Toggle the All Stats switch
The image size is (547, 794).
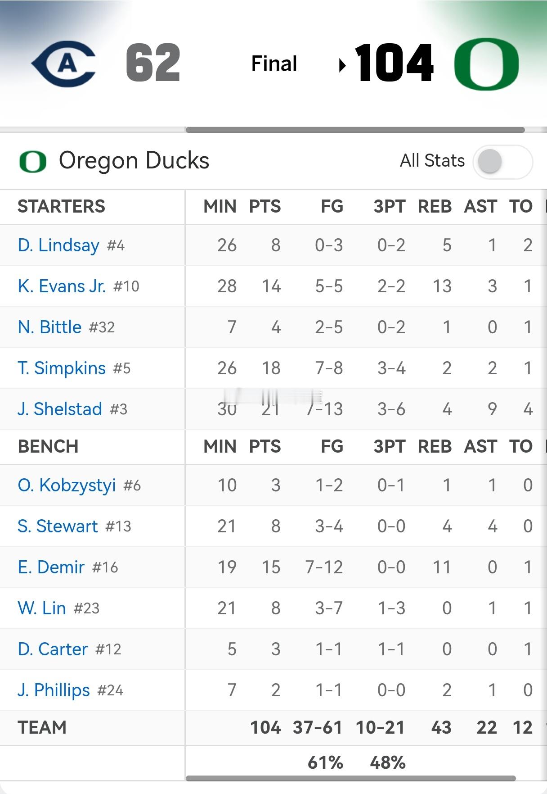502,161
